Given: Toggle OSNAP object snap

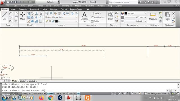Looking at the screenshot, I should point(50,93).
